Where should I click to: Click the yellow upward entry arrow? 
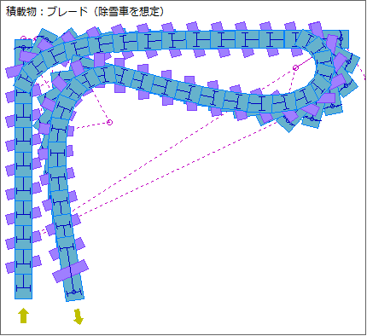point(23,316)
